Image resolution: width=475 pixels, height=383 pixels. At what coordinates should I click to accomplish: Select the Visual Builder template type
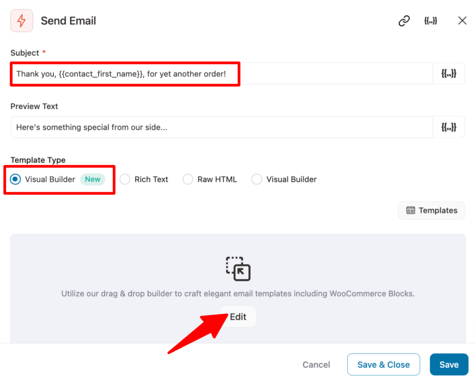click(x=16, y=179)
